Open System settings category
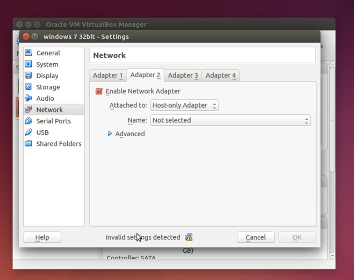The height and width of the screenshot is (280, 354). 54,64
